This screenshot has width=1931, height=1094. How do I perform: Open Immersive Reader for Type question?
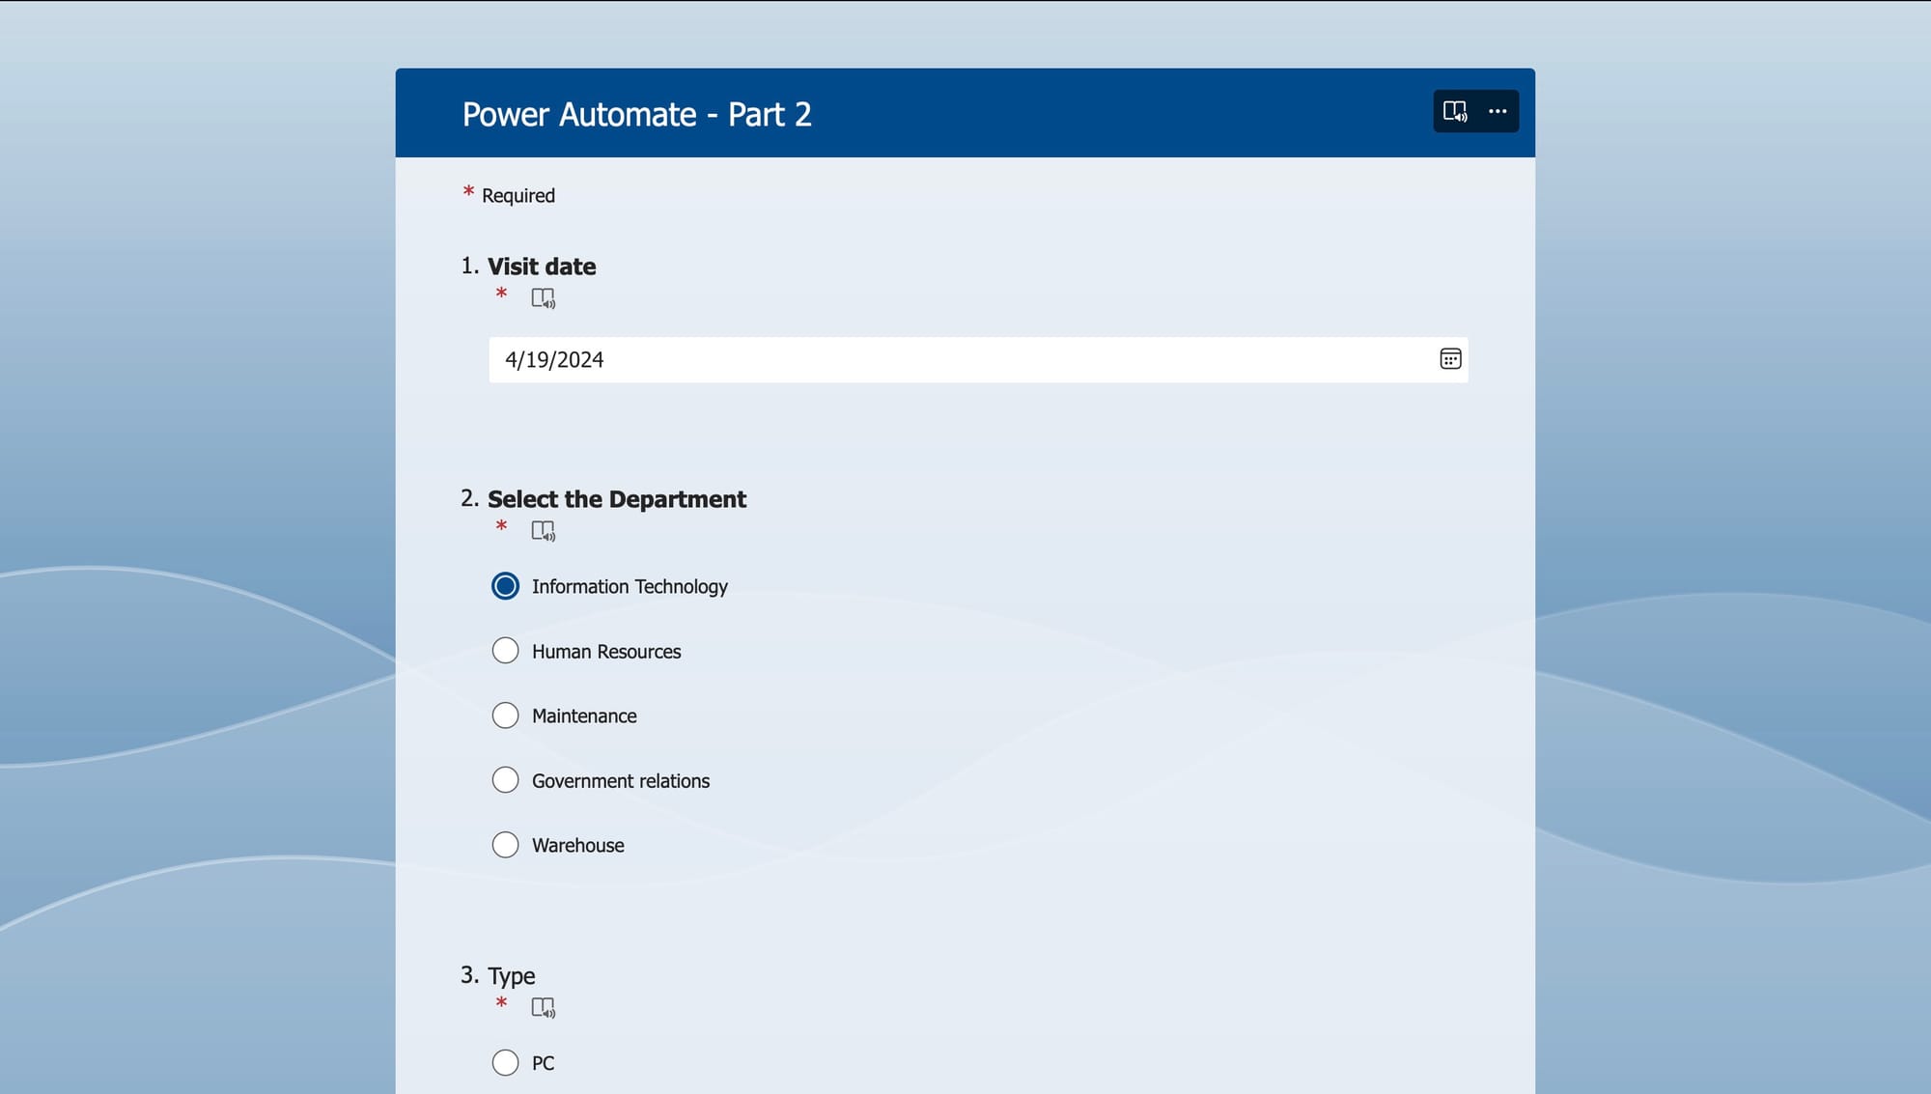click(x=544, y=1008)
